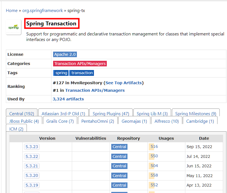Click Central badge for version 5.3.22
This screenshot has width=227, height=193.
pos(119,156)
